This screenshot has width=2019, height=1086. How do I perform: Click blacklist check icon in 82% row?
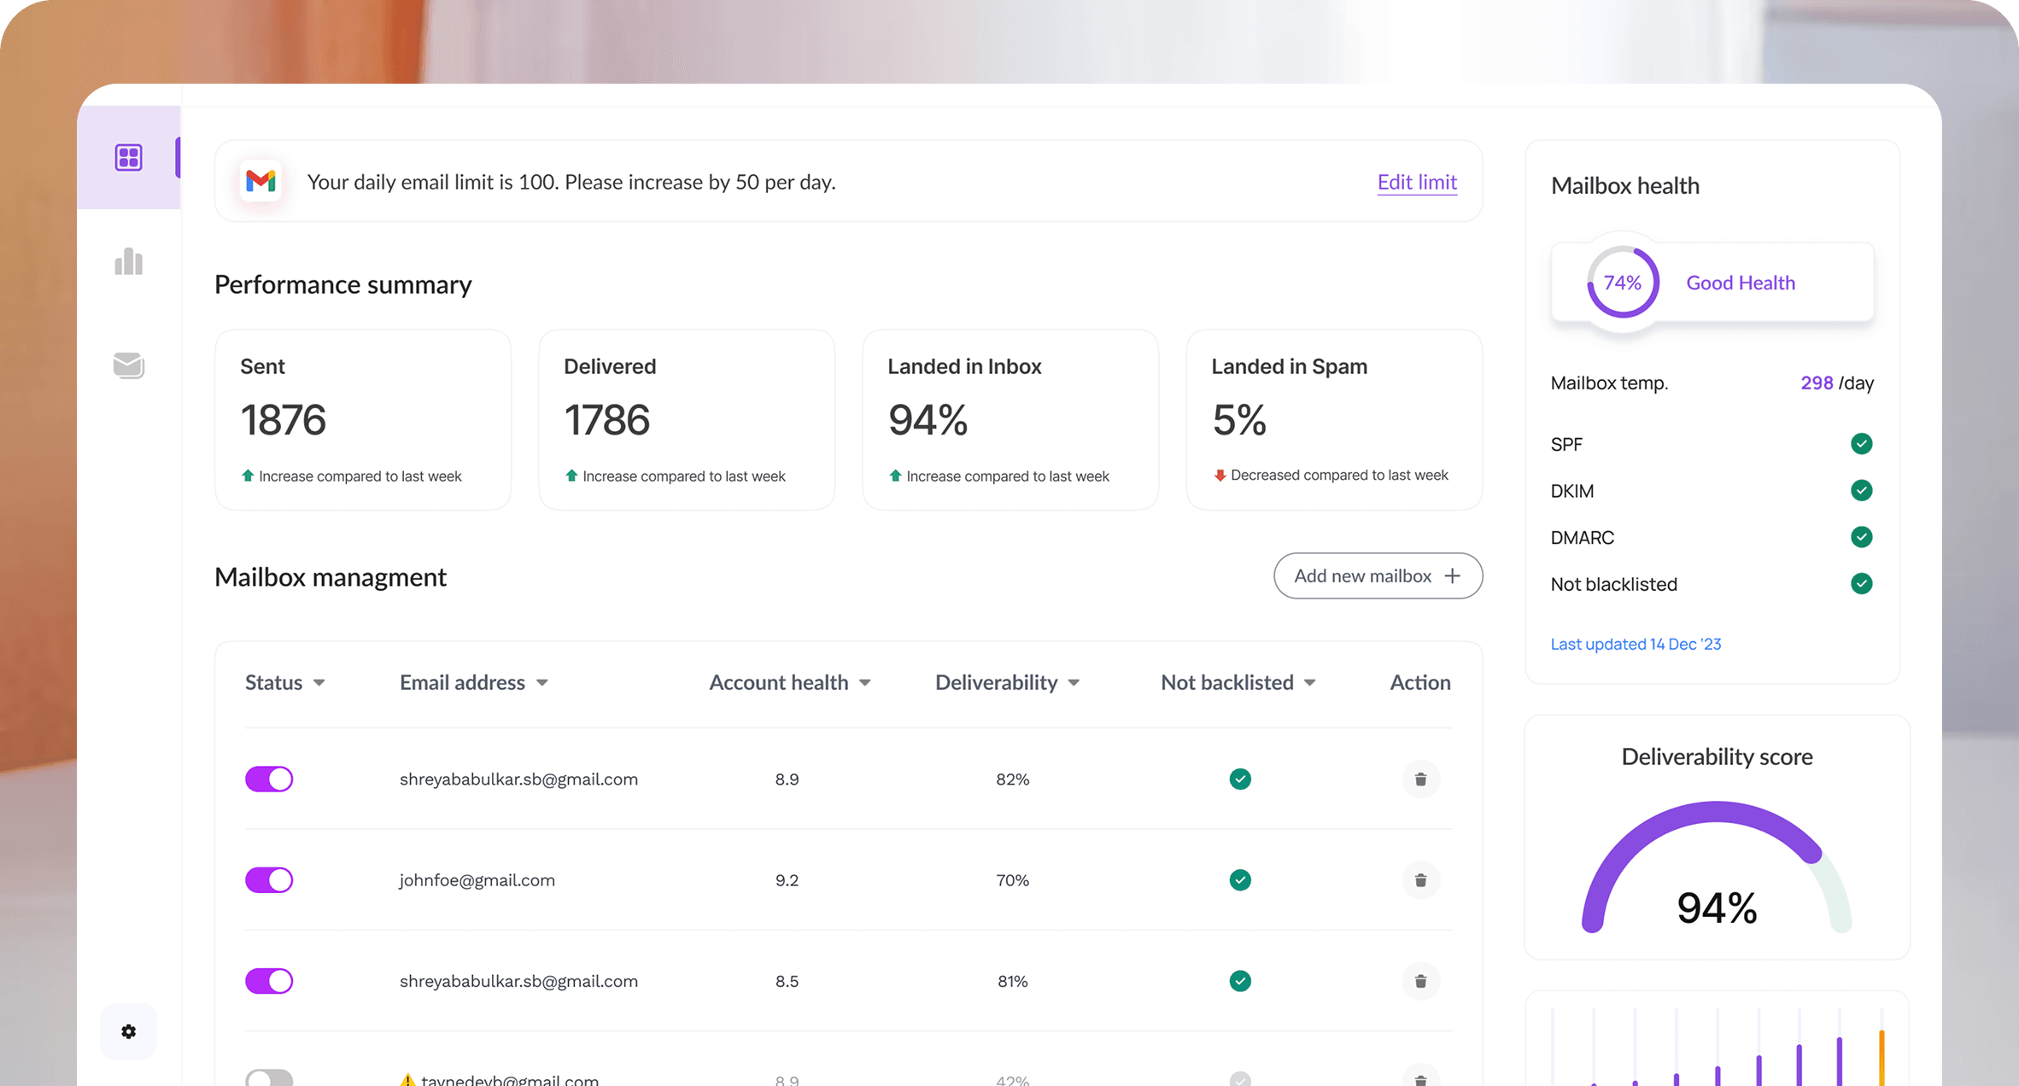click(x=1240, y=779)
